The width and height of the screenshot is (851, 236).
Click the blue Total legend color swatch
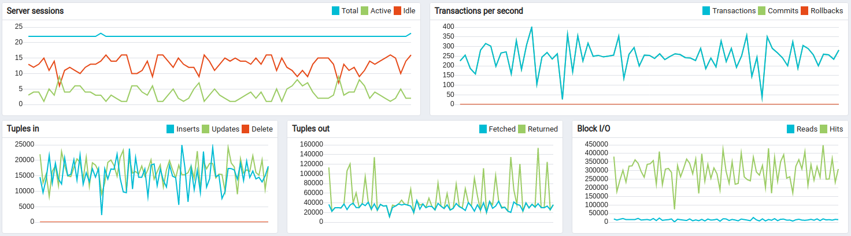click(x=336, y=11)
